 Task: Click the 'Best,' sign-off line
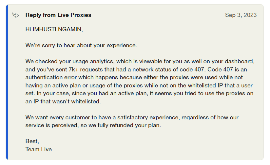pos(32,141)
